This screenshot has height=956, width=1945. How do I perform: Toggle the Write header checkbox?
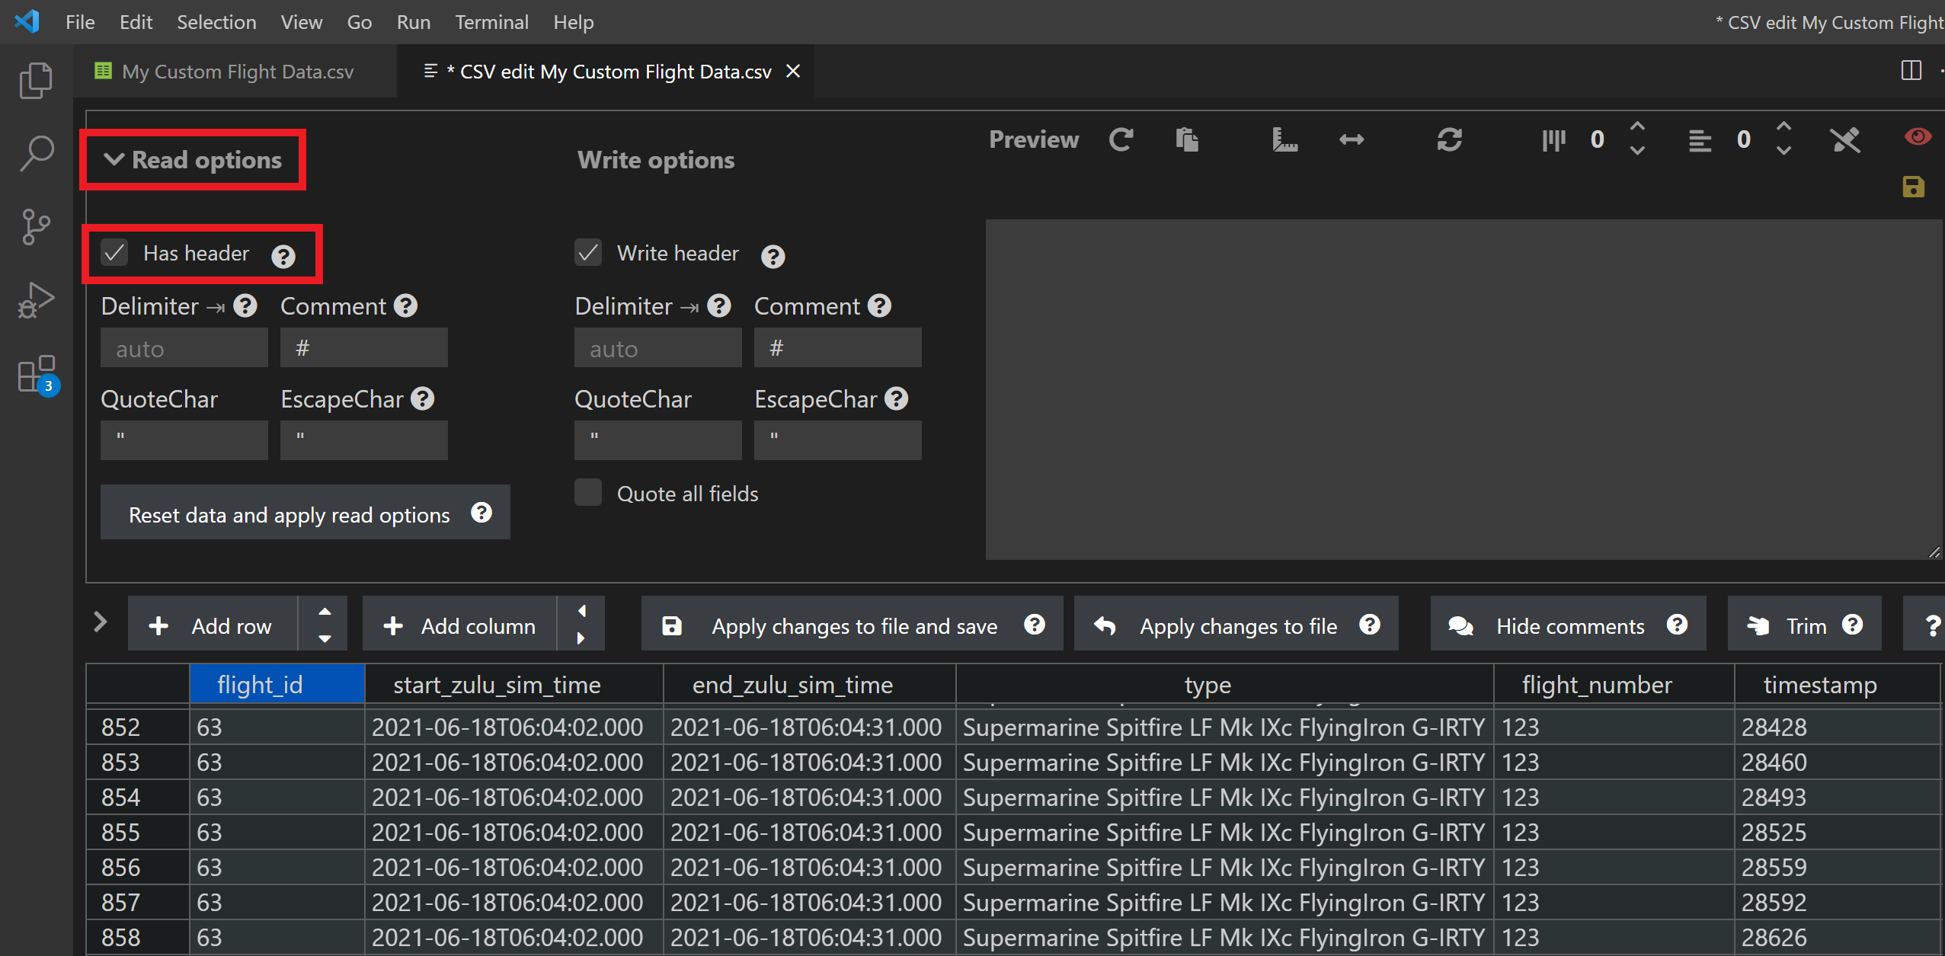(588, 253)
